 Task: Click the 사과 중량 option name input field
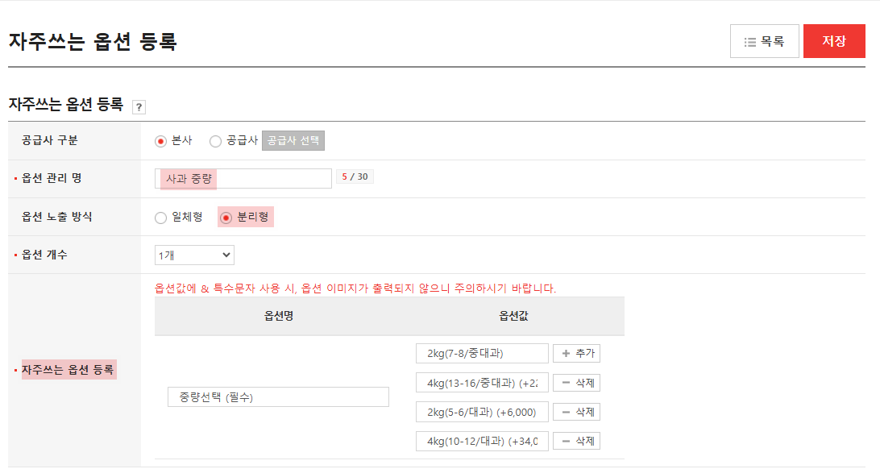pos(242,178)
